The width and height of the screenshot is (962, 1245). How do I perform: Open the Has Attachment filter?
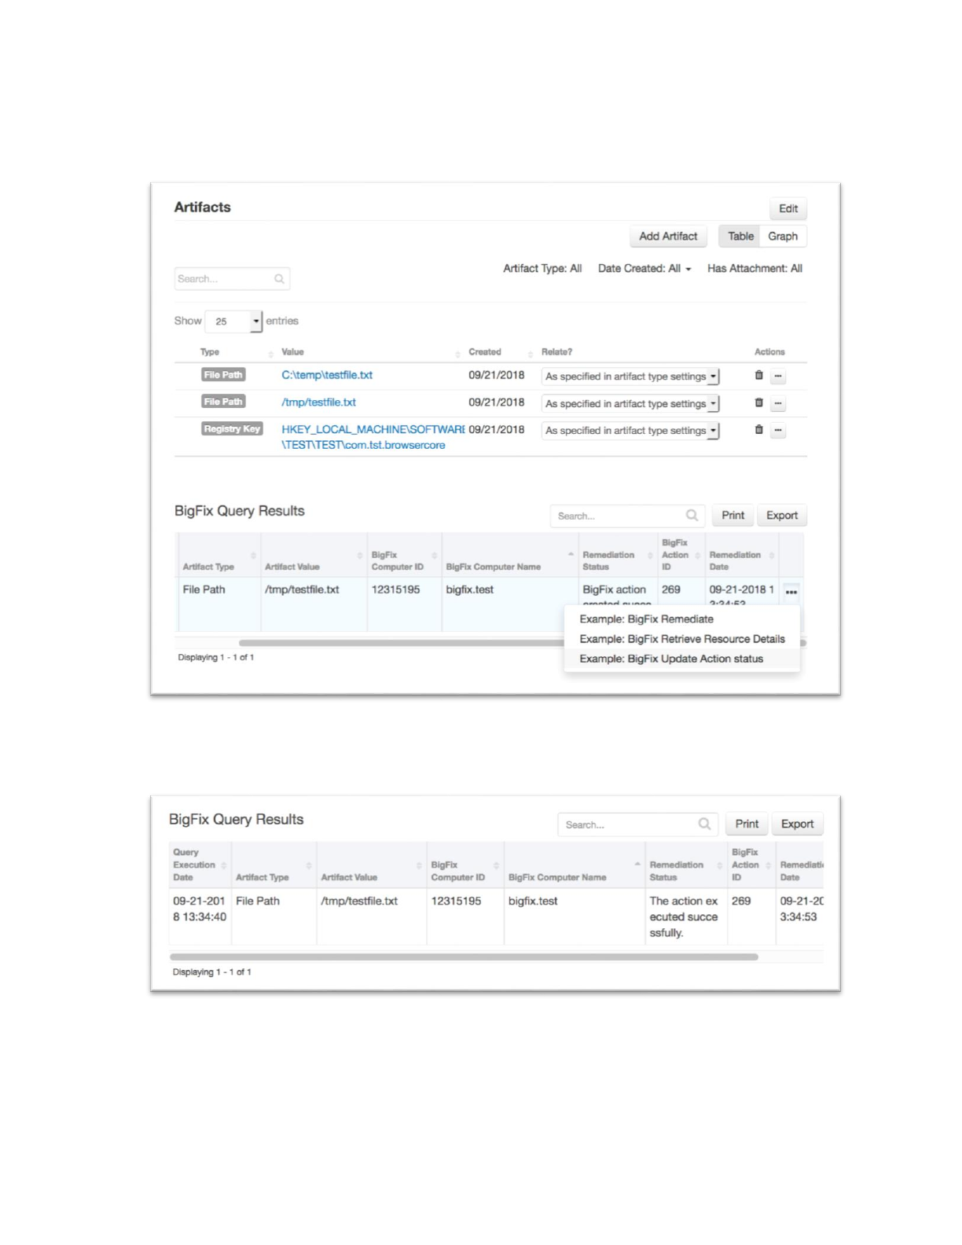pos(755,268)
